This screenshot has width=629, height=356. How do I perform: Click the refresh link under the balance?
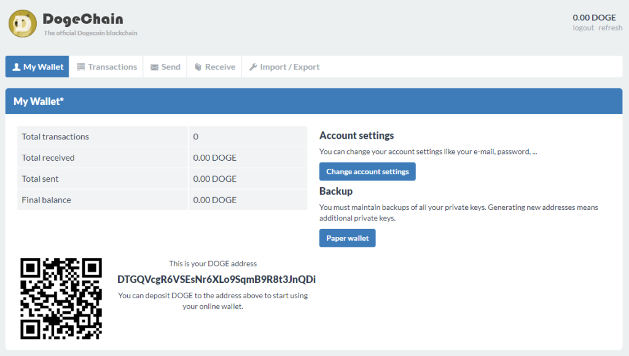coord(610,28)
